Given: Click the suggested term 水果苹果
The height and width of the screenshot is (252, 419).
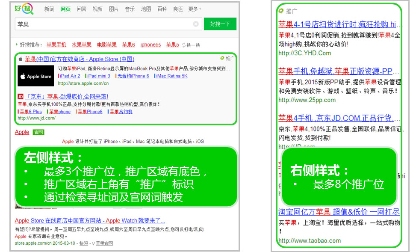Looking at the screenshot, I should click(x=82, y=44).
